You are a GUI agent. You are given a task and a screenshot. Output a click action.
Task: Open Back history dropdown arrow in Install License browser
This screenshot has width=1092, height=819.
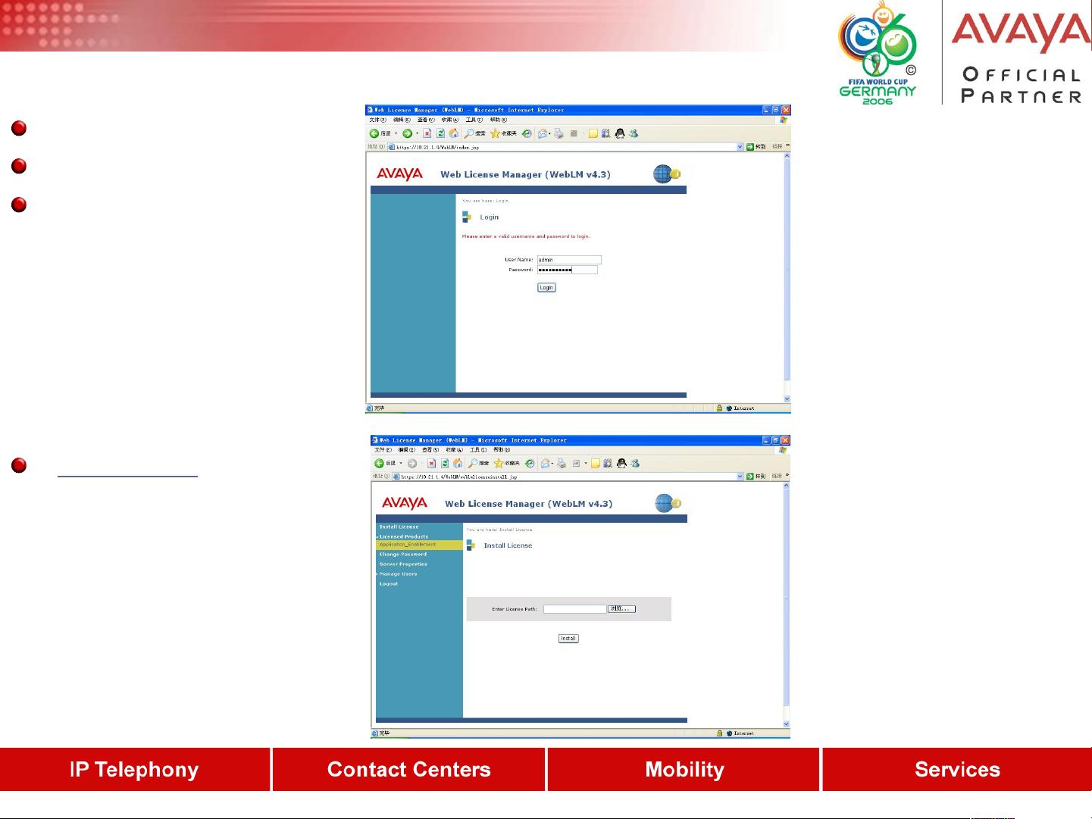tap(401, 463)
